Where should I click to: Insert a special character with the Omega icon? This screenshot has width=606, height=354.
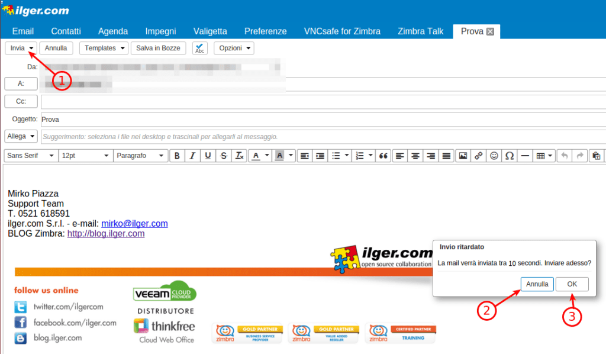510,155
